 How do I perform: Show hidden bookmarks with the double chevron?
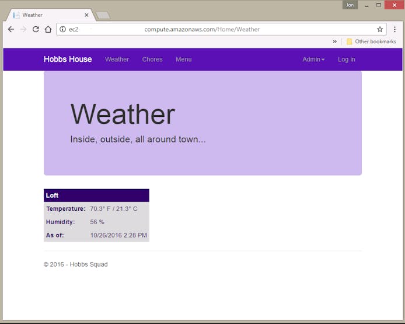pyautogui.click(x=335, y=41)
